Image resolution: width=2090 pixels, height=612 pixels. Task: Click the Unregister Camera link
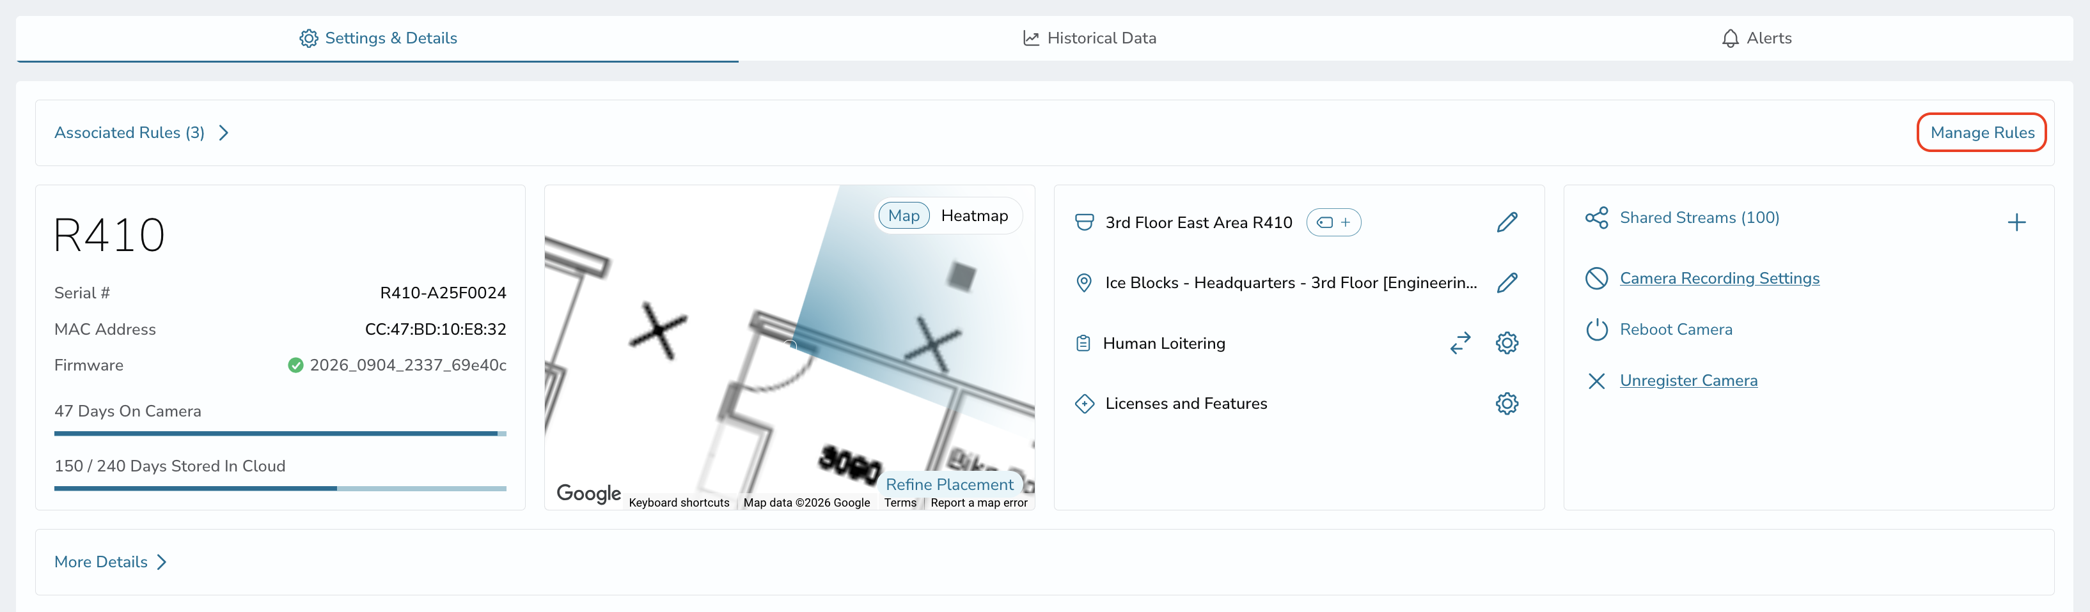(1688, 381)
